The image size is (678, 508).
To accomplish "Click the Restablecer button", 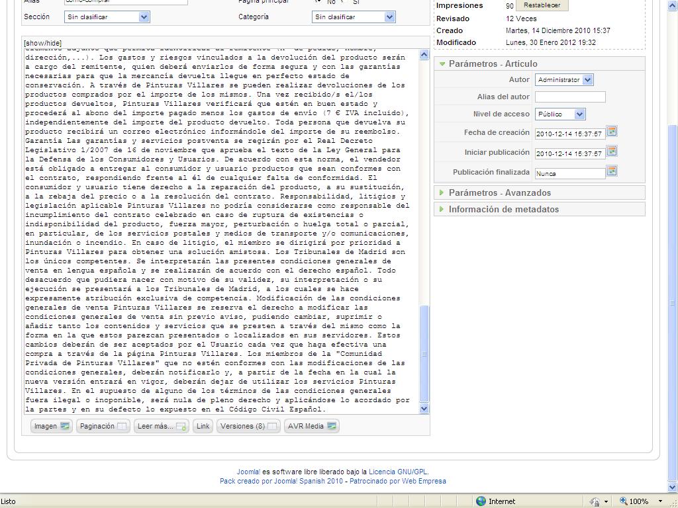I will tap(542, 5).
